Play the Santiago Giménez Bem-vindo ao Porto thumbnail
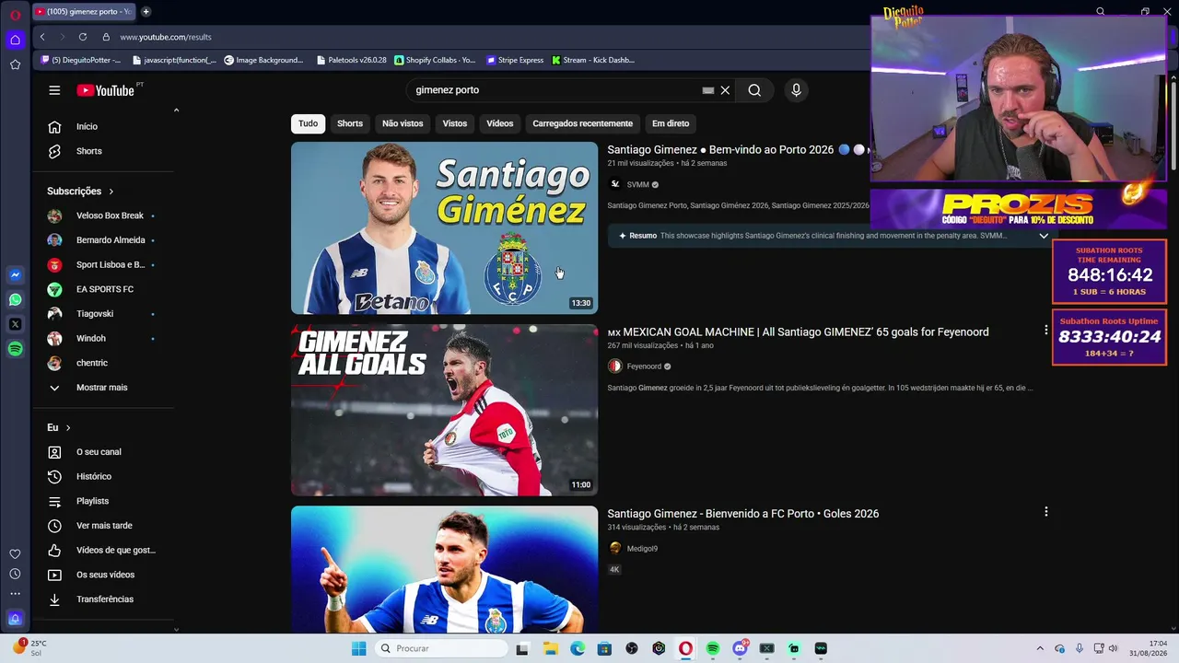Viewport: 1179px width, 663px height. tap(444, 227)
